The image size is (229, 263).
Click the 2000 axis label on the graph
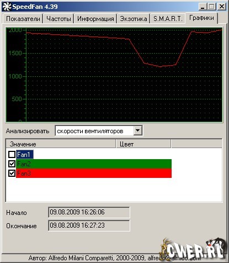coord(15,30)
